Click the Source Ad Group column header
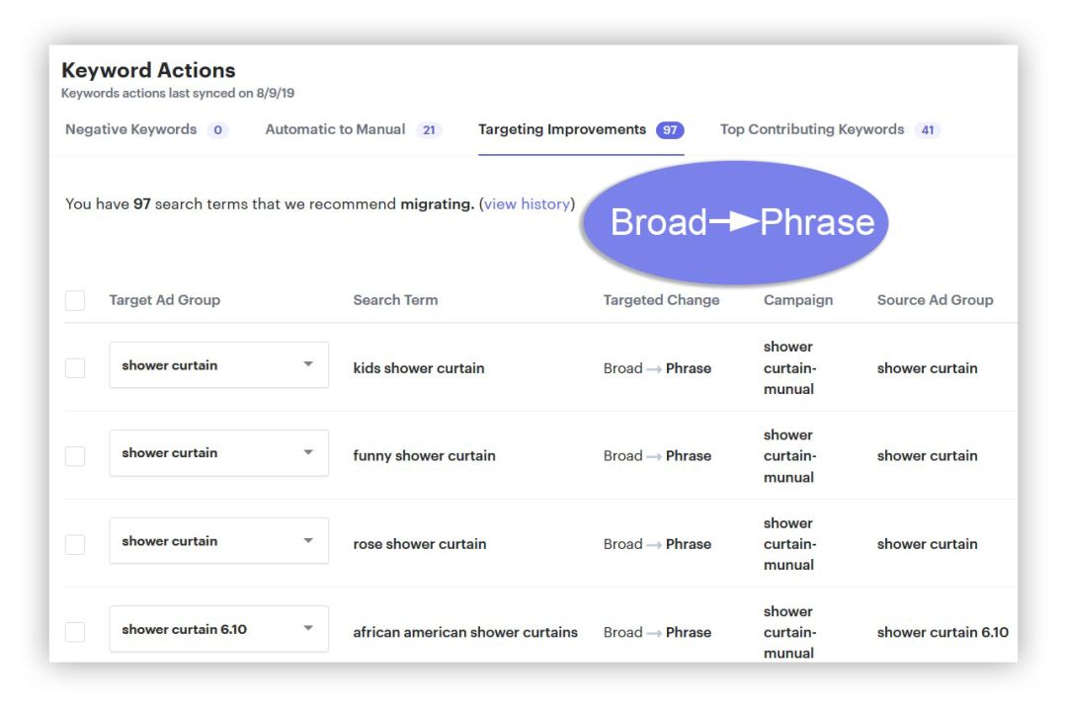The width and height of the screenshot is (1067, 708). [935, 300]
